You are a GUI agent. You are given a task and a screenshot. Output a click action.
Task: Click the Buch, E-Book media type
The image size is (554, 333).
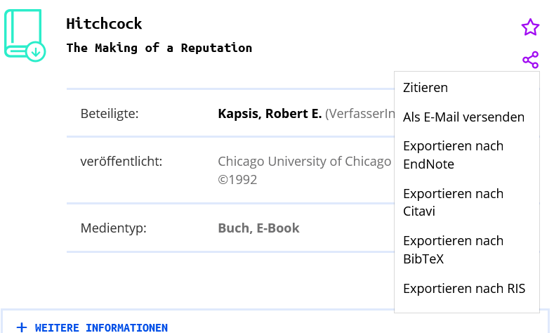point(258,228)
